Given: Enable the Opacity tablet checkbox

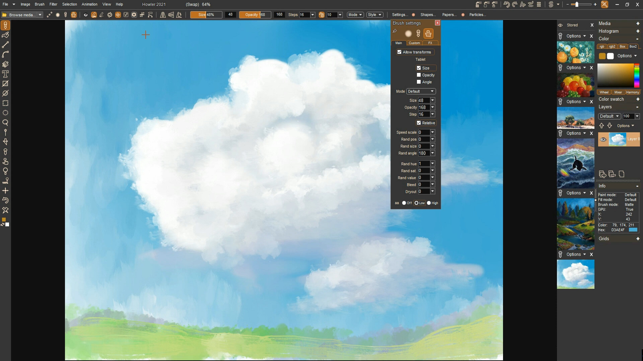Looking at the screenshot, I should click(x=418, y=75).
